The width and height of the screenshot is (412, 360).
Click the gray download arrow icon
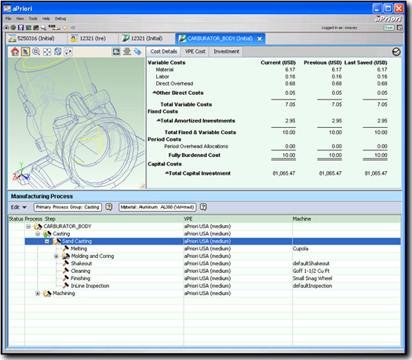[127, 52]
